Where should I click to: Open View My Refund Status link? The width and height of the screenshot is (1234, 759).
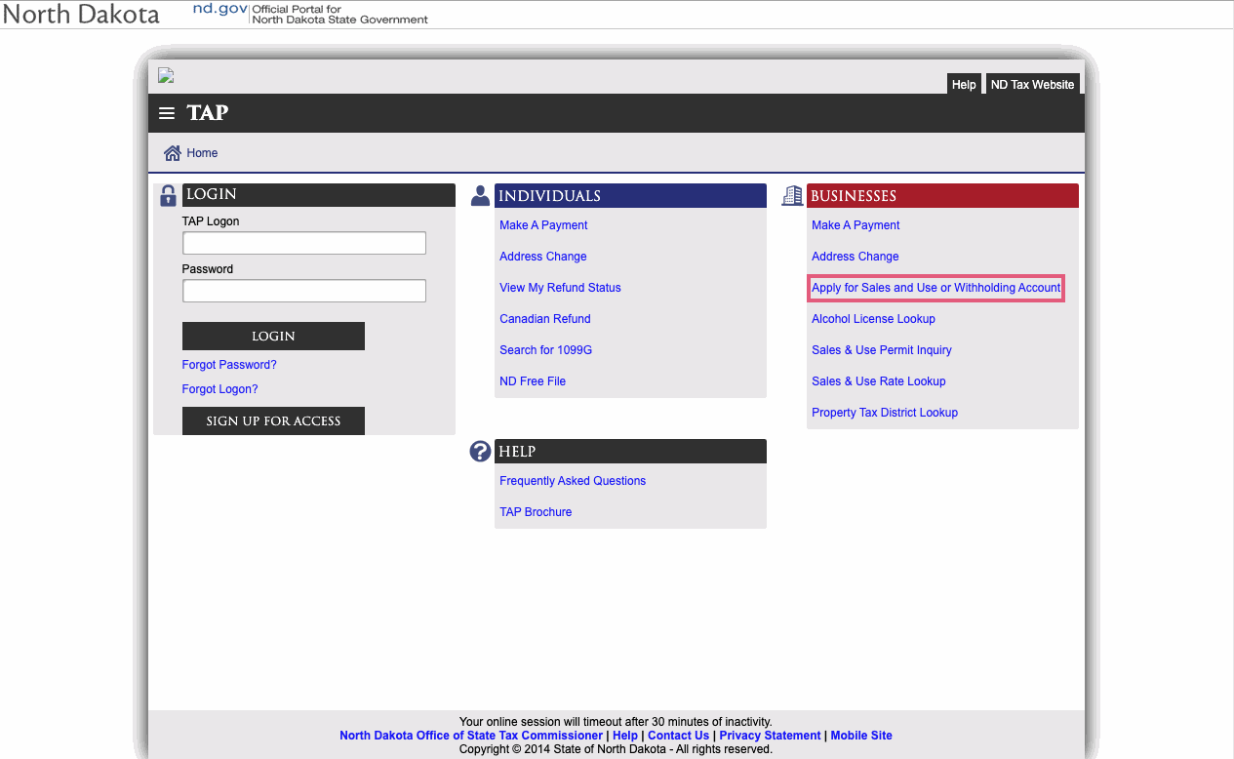click(x=560, y=288)
